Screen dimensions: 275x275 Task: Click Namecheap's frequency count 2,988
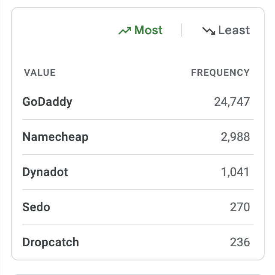tap(235, 137)
